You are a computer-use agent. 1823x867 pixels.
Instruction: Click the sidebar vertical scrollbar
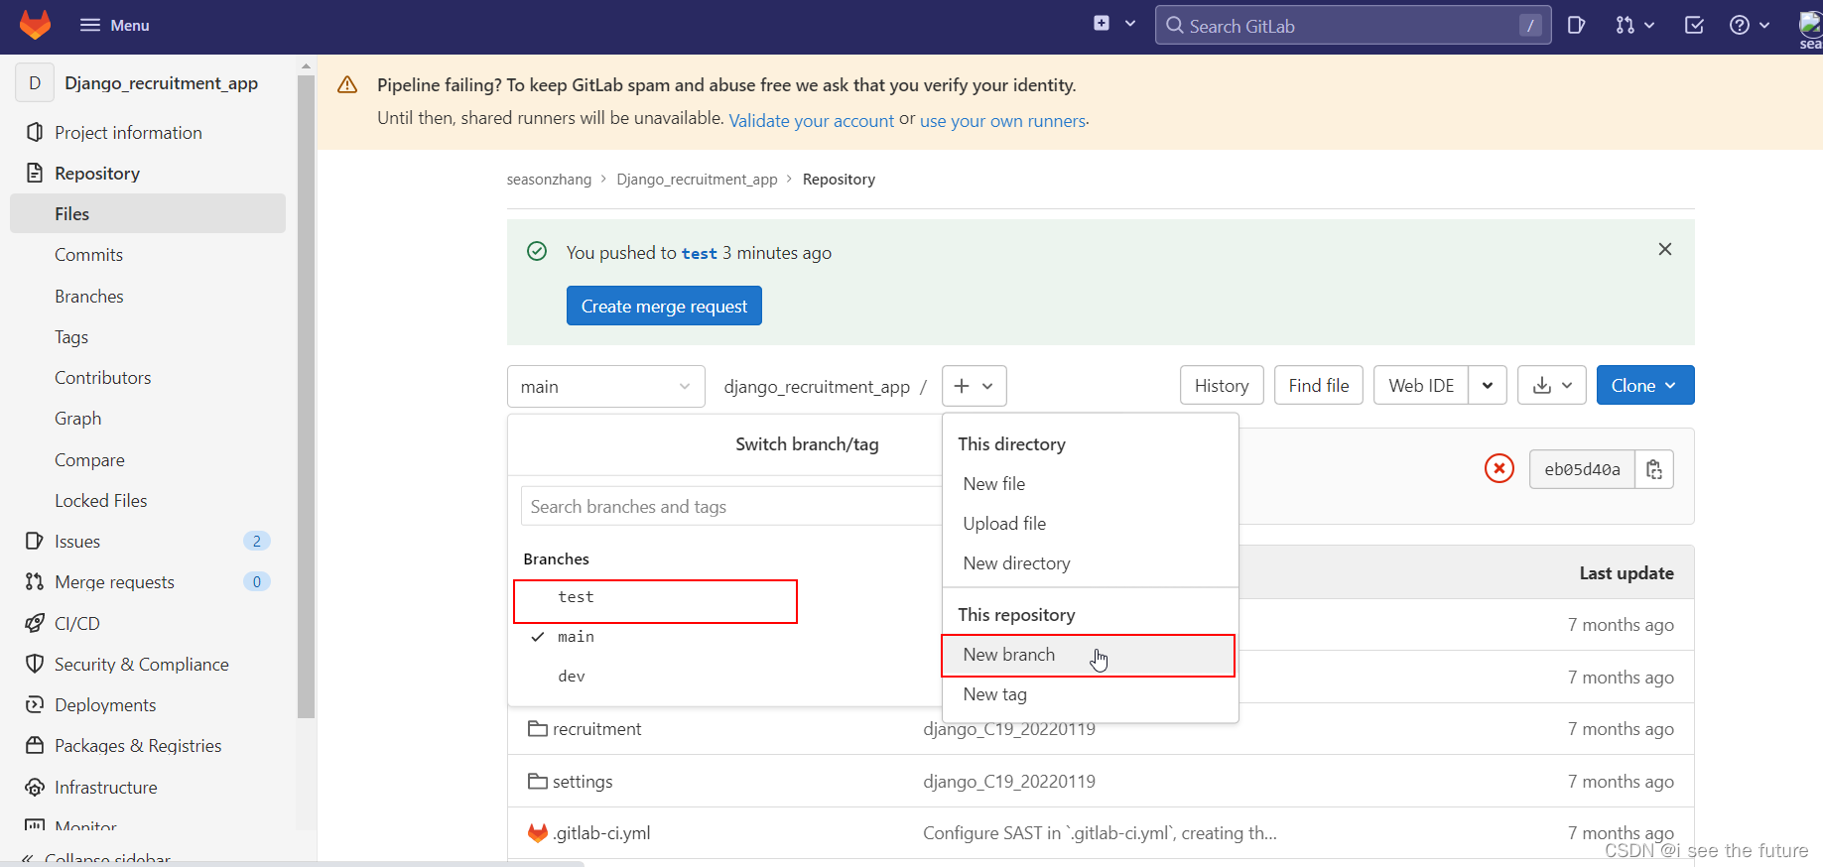tap(306, 397)
